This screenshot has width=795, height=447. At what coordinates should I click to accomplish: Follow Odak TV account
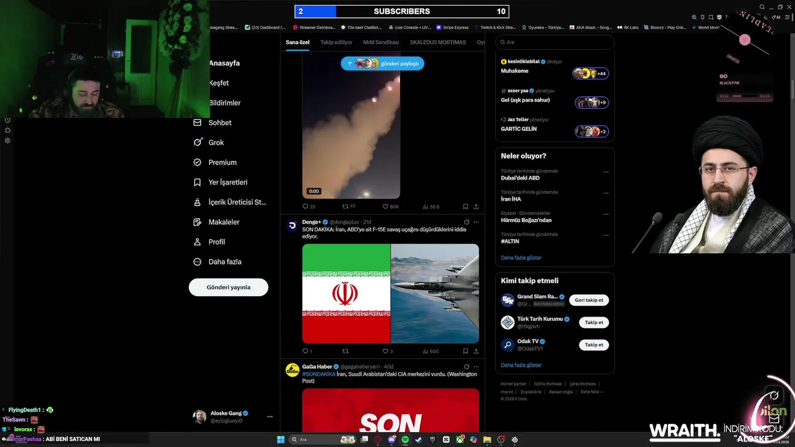point(594,345)
